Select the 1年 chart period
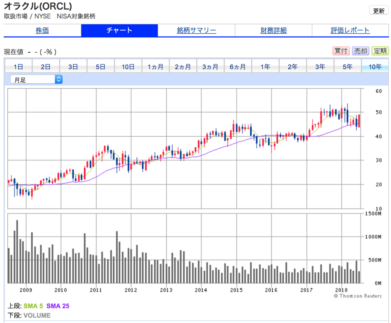 265,66
